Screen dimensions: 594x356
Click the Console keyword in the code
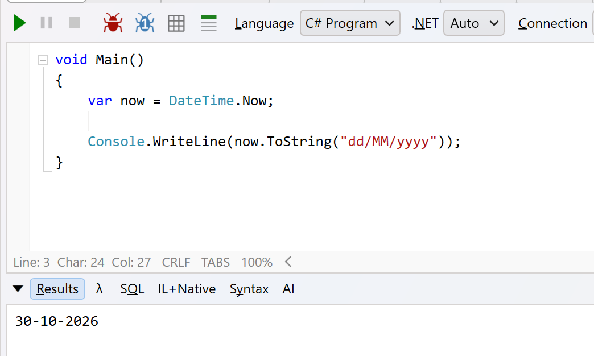[116, 142]
